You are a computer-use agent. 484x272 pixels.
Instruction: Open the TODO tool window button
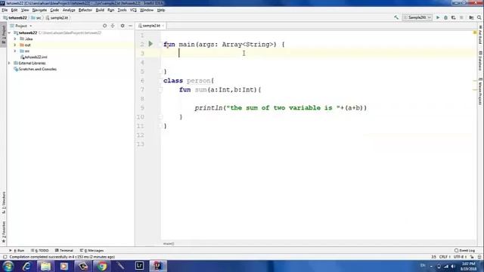click(x=40, y=250)
